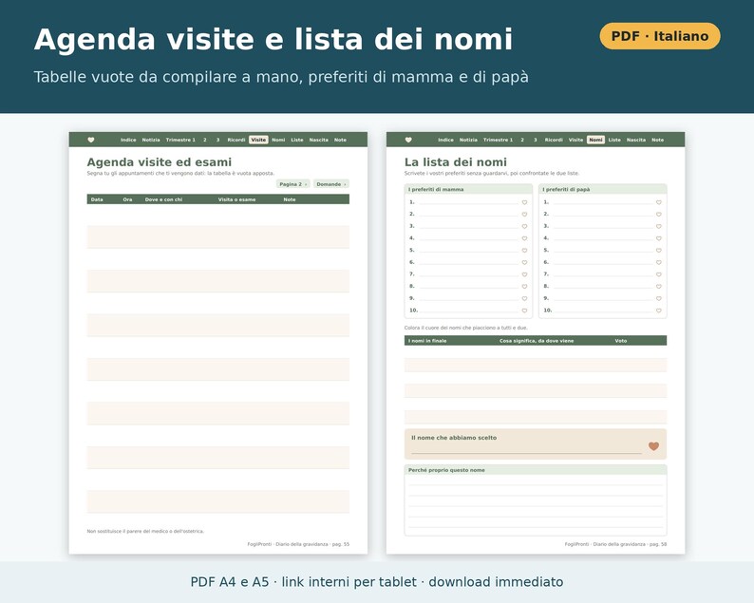This screenshot has height=603, width=754.
Task: Click the Voto column header
Action: pyautogui.click(x=621, y=341)
